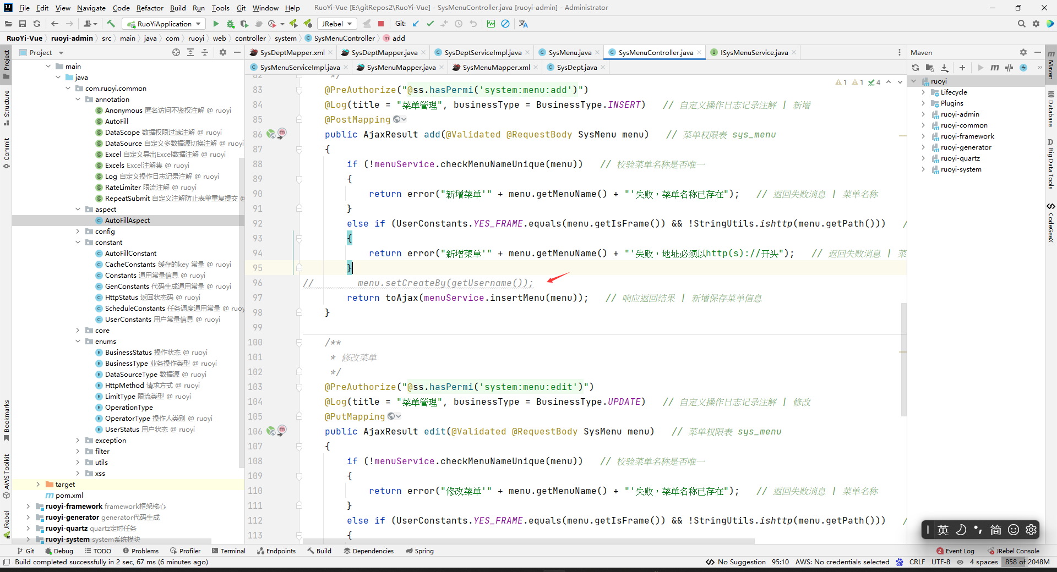Open Problems tool window
The image size is (1057, 572).
(x=141, y=551)
